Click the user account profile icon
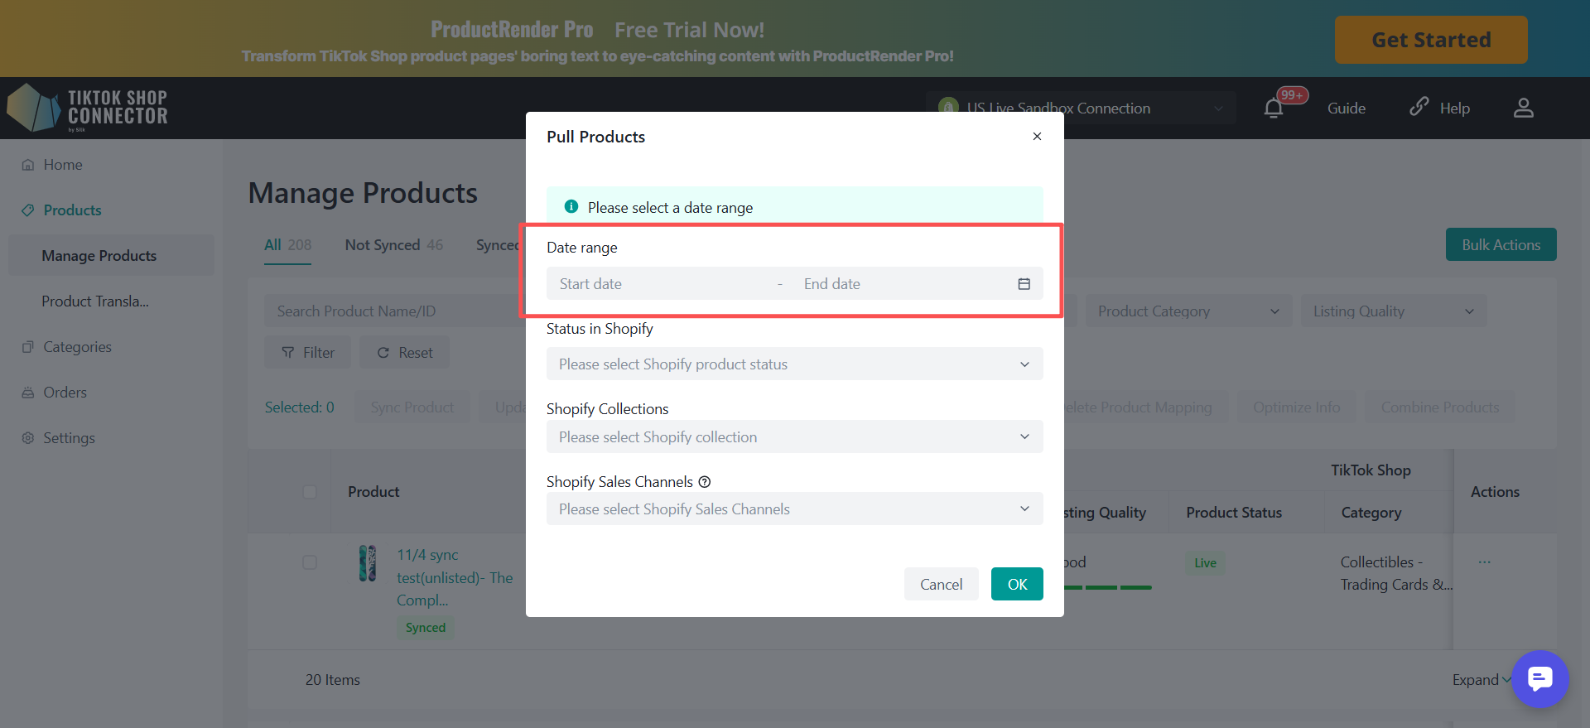Screen dimensions: 1590x728 pos(1523,108)
